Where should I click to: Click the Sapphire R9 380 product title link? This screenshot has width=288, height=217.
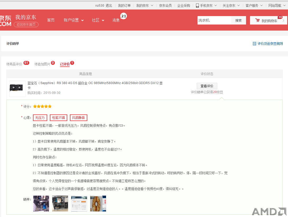point(95,85)
